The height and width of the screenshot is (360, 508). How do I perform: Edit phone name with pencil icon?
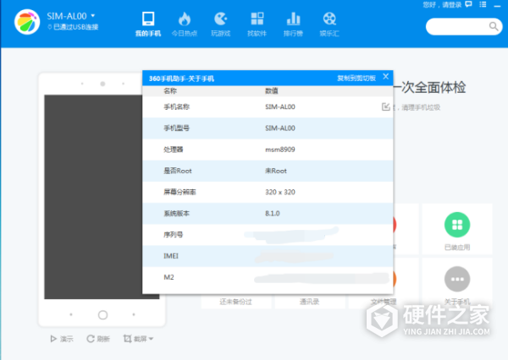[x=385, y=106]
